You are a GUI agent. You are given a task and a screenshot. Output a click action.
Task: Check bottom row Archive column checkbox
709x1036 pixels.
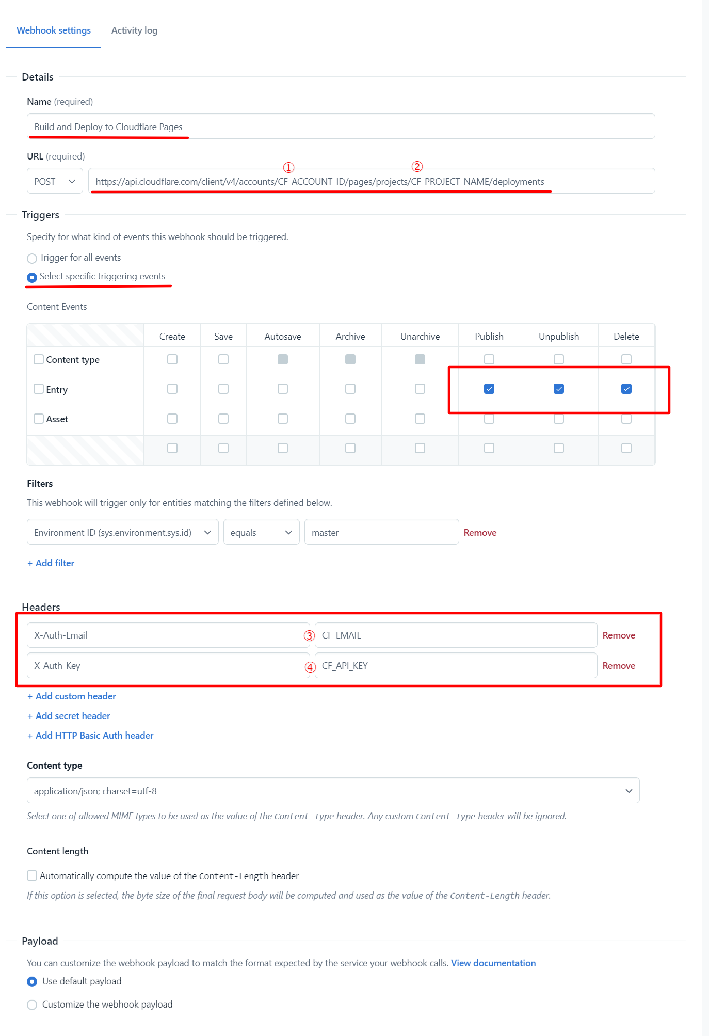(350, 448)
